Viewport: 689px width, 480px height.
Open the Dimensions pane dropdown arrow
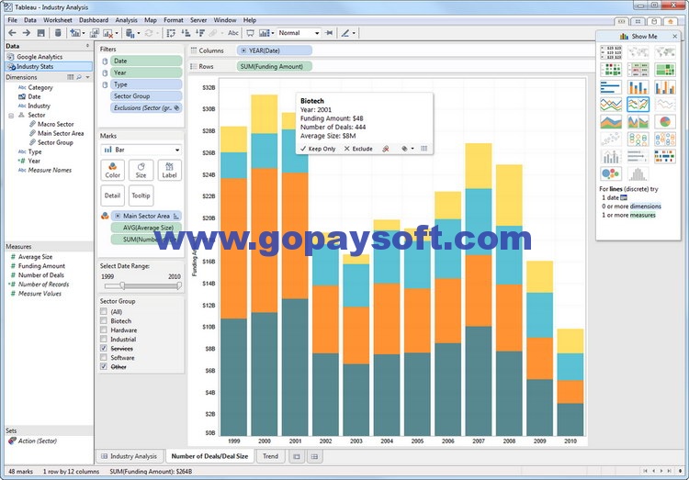(88, 77)
